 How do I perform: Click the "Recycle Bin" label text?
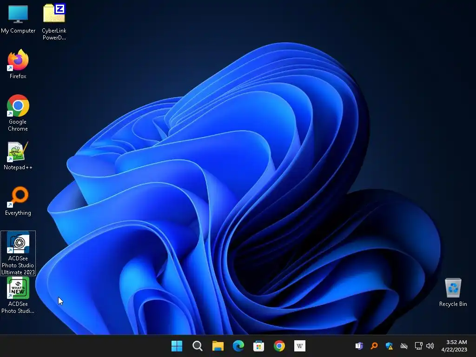453,304
